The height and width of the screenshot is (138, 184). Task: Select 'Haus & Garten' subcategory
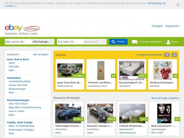pyautogui.click(x=17, y=111)
